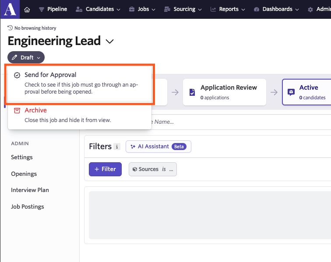Toggle the Draft status dropdown button
The image size is (331, 262).
[26, 57]
